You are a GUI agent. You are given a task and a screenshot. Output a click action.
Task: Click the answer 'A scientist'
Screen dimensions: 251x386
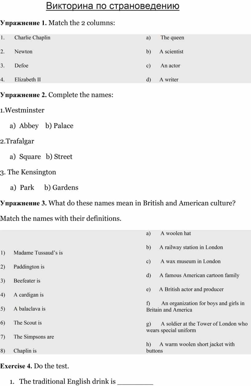coord(171,51)
